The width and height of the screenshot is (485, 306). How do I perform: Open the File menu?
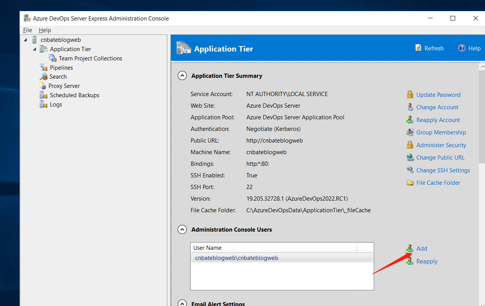pyautogui.click(x=28, y=30)
